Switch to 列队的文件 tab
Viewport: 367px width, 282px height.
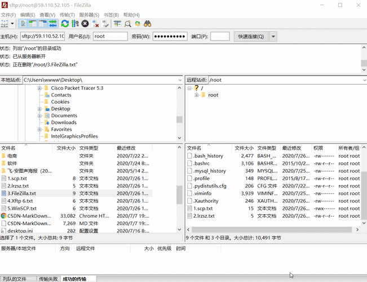[x=18, y=279]
